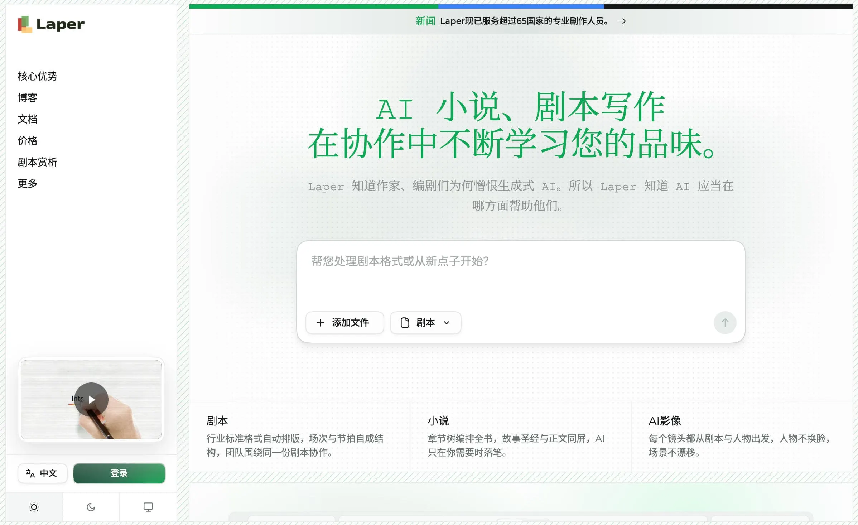Click the news banner arrow icon
The height and width of the screenshot is (525, 858).
622,21
